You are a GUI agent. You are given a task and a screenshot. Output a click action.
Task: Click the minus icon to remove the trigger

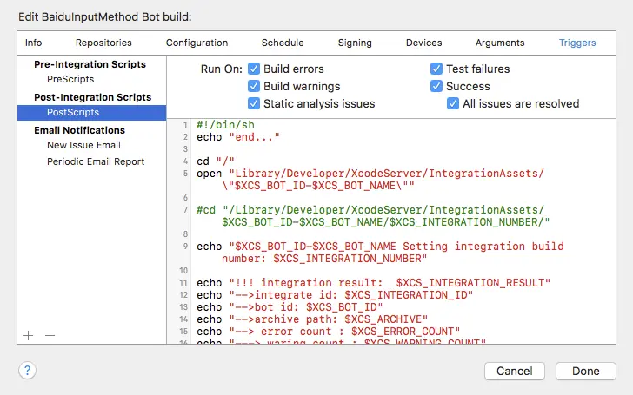pyautogui.click(x=50, y=335)
